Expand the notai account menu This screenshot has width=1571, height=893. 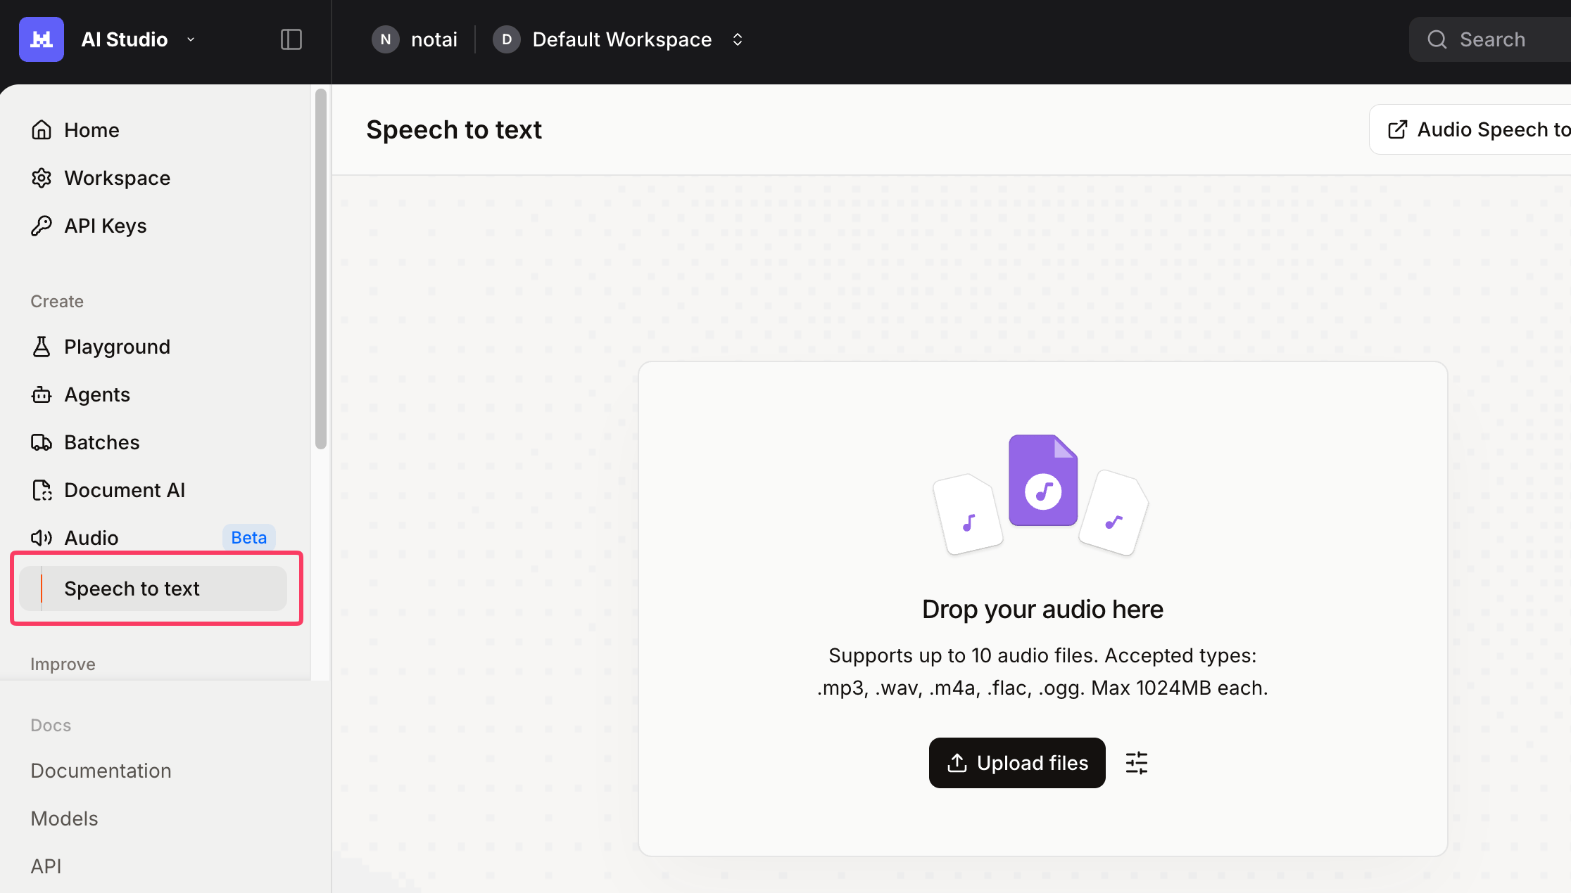point(415,39)
